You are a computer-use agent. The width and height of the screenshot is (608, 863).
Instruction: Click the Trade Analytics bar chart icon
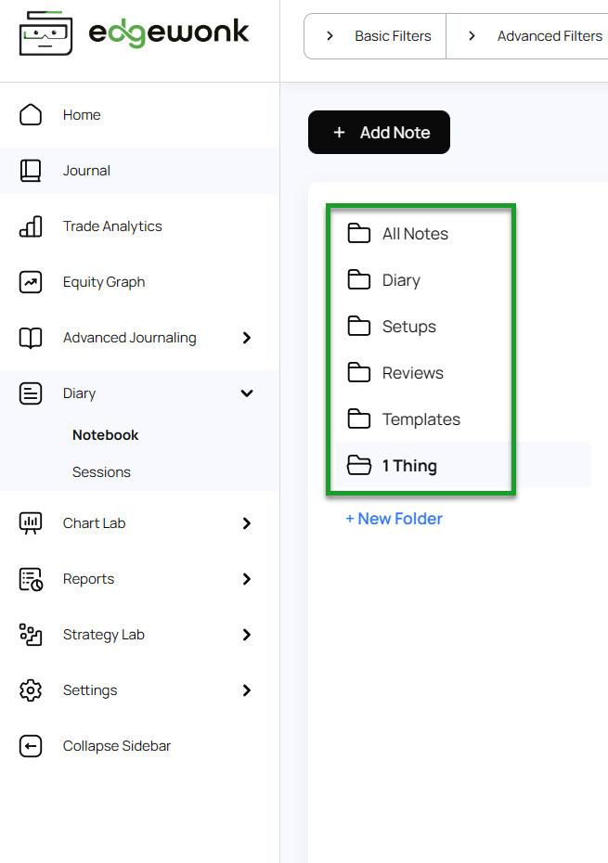point(31,226)
